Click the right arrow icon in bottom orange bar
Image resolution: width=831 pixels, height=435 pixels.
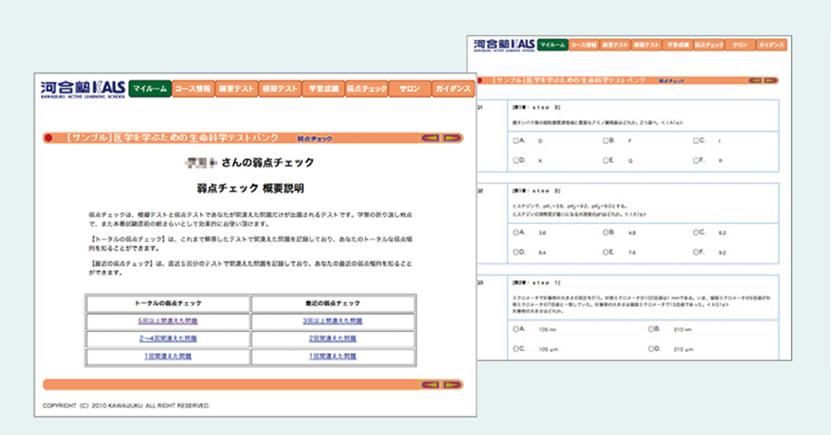tap(452, 385)
